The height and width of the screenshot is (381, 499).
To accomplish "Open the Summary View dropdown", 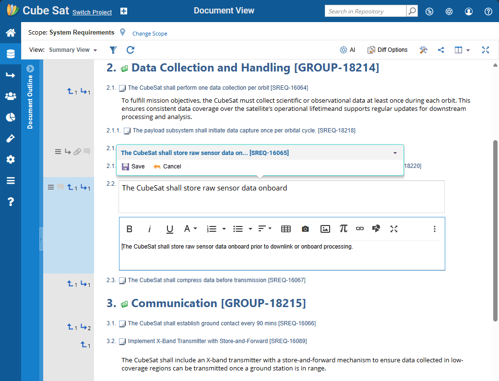I will 73,50.
